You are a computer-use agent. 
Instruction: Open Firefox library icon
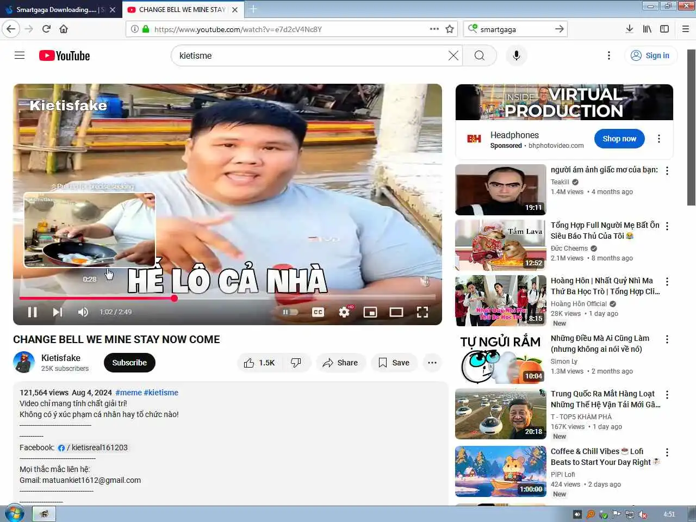tap(647, 29)
